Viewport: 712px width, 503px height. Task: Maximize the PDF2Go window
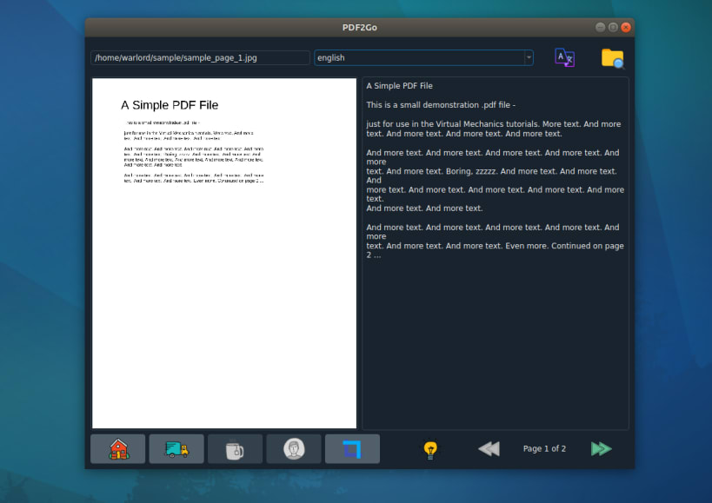tap(613, 27)
